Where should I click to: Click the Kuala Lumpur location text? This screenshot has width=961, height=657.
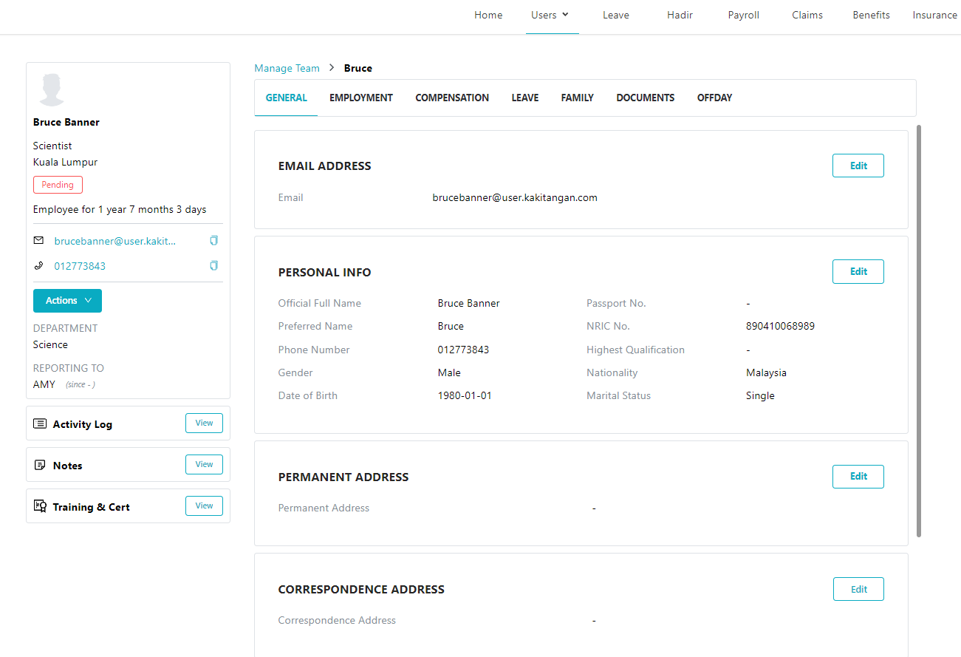point(65,162)
